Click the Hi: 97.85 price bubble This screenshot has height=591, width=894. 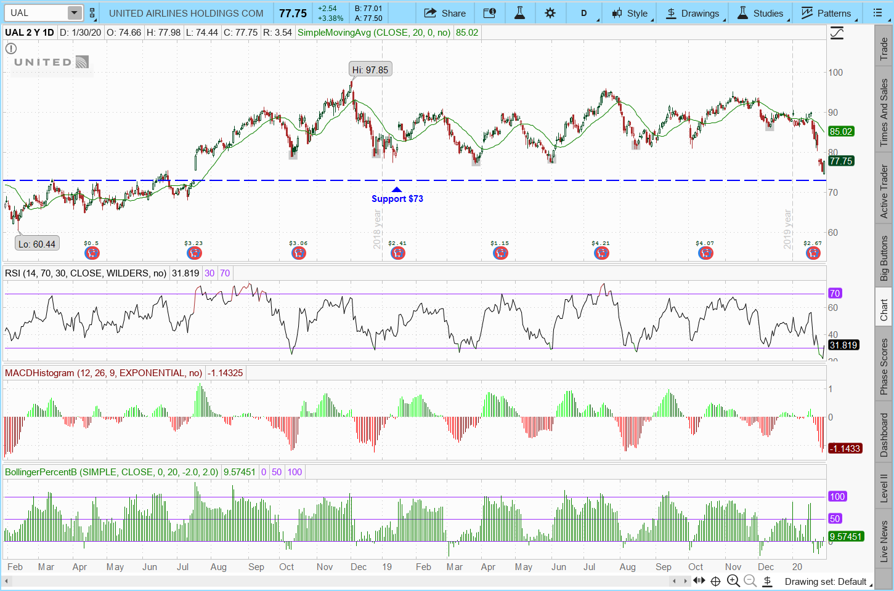[370, 70]
